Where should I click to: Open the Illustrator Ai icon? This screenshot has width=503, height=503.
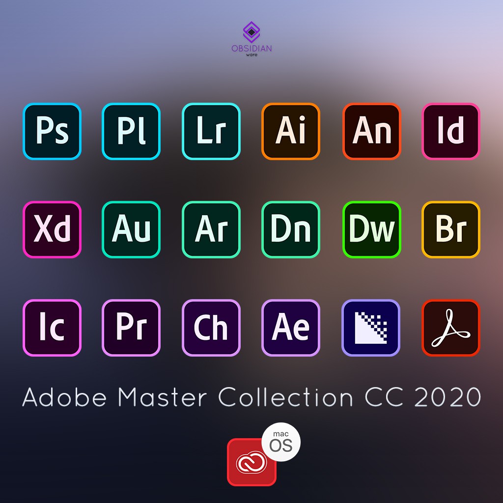coord(291,131)
